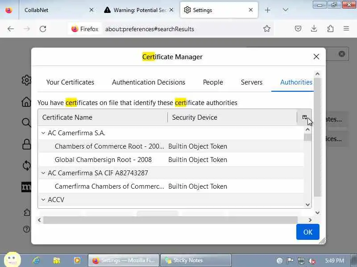
Task: Open the Downloads panel icon
Action: [314, 28]
